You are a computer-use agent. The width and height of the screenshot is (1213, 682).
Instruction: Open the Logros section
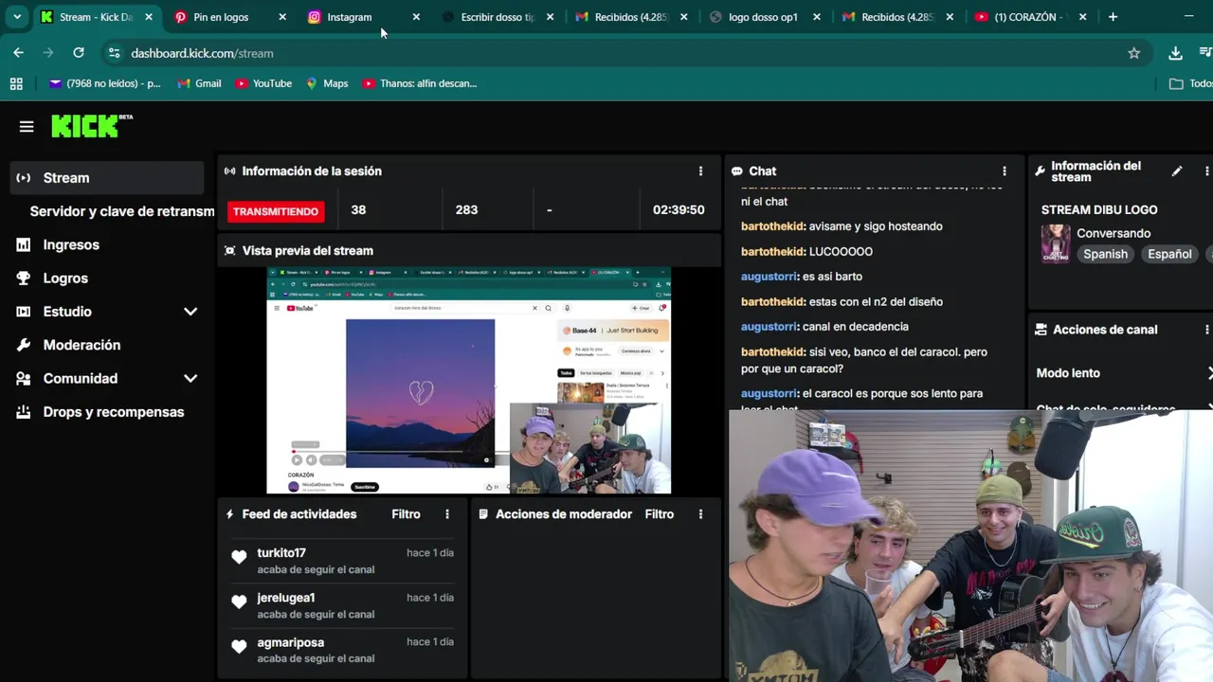65,278
